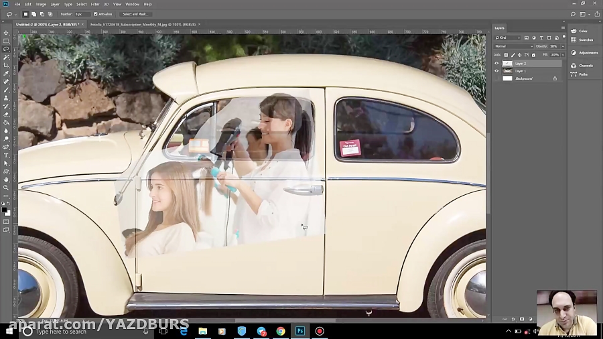Image resolution: width=603 pixels, height=339 pixels.
Task: Click the Select and Mask button
Action: [135, 13]
